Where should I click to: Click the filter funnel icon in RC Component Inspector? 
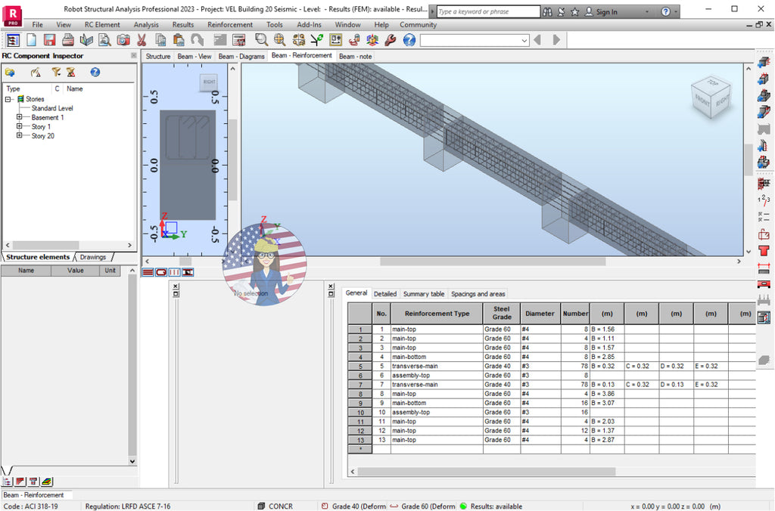tap(54, 72)
